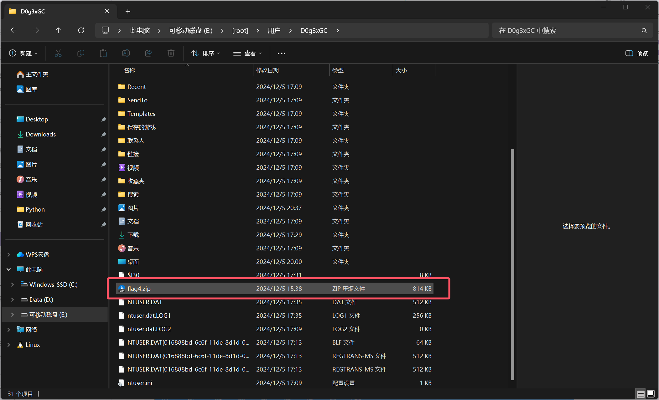
Task: Open the 排序 sort dropdown
Action: [x=206, y=53]
